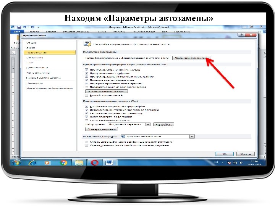
Task: Click the volume speaker icon in tray
Action: [241, 163]
